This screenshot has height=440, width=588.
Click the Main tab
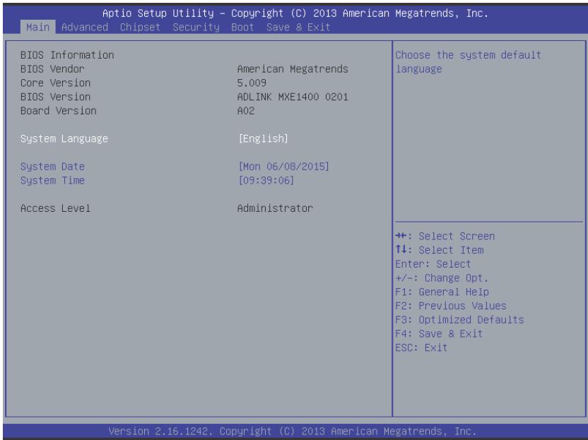tap(37, 28)
